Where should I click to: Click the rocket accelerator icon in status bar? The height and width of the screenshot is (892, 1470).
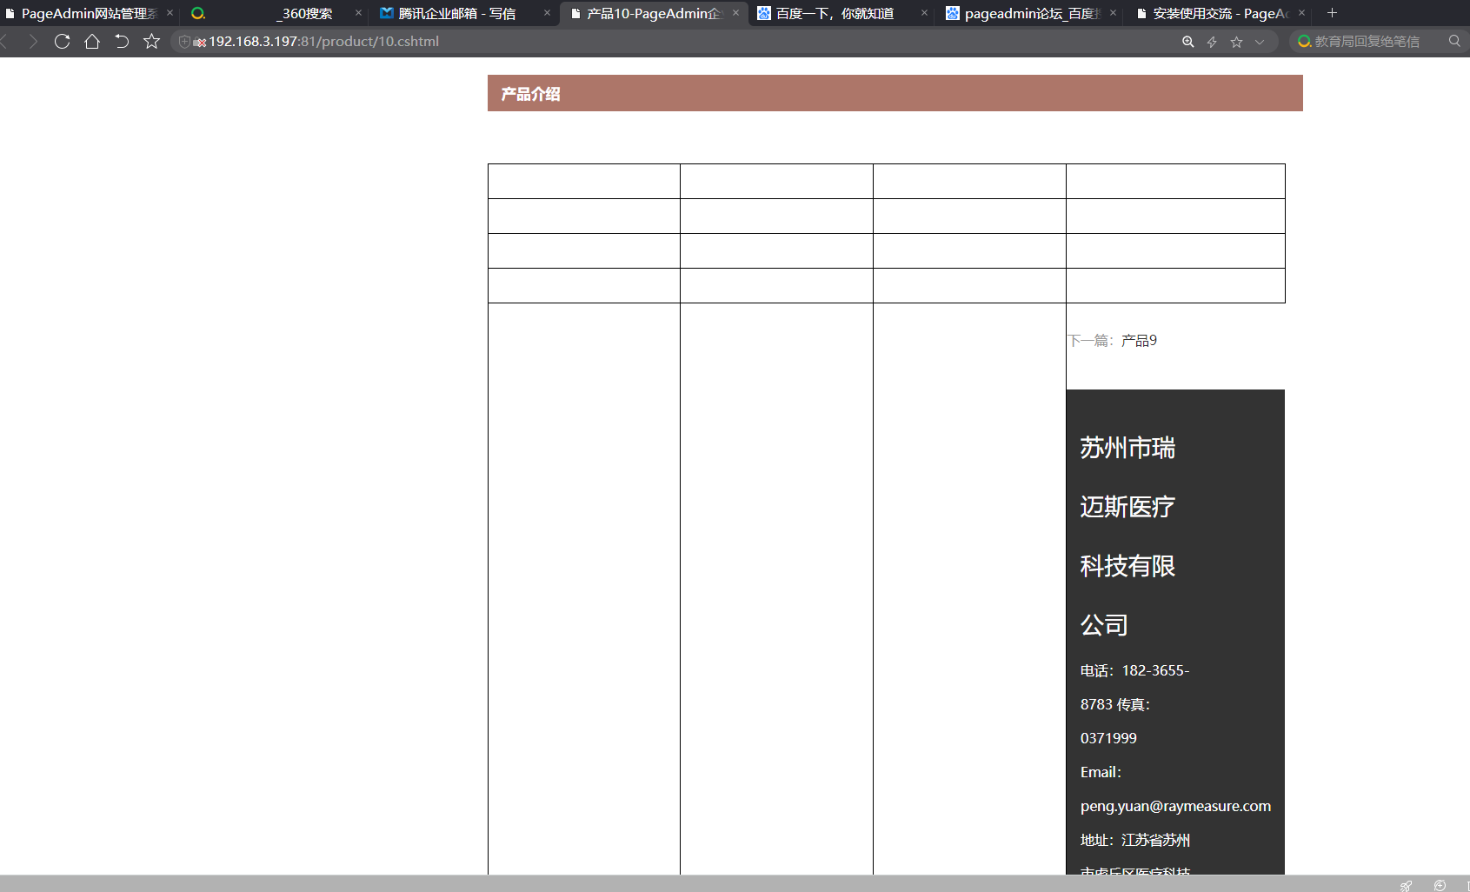(1406, 885)
